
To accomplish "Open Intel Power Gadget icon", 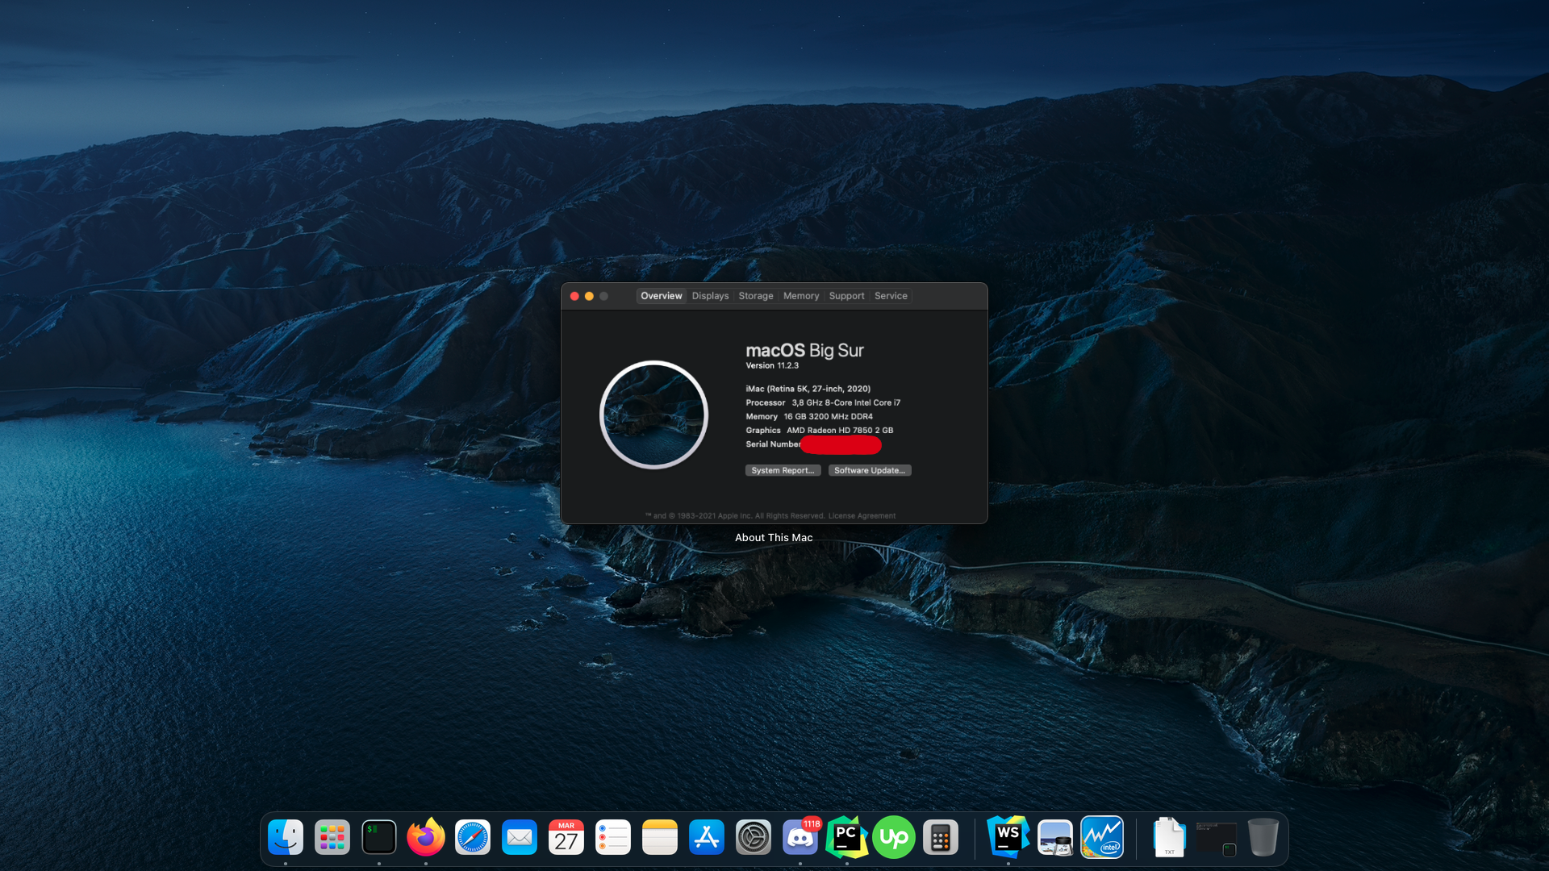I will (1102, 837).
